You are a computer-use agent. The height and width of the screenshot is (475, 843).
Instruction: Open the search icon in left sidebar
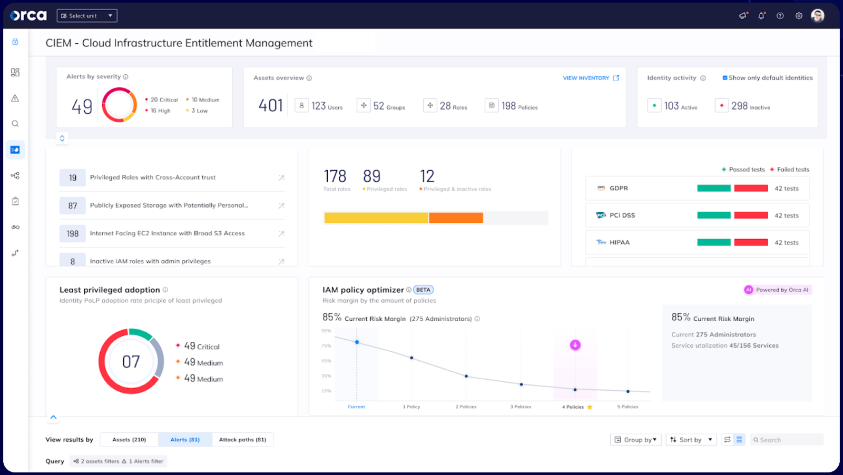15,124
